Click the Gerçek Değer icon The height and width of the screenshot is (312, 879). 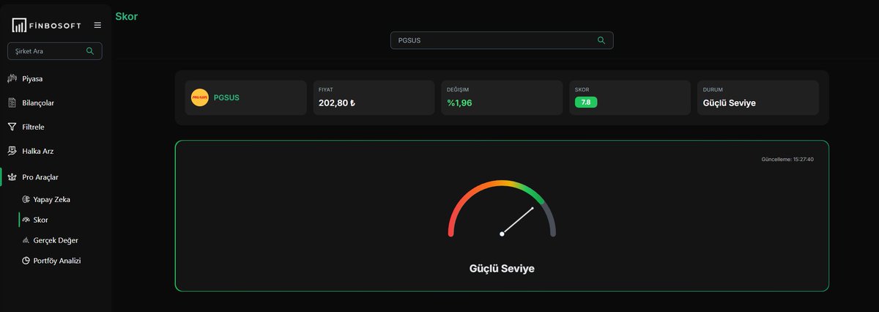(x=26, y=240)
